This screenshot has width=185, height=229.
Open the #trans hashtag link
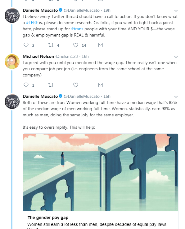(x=77, y=29)
